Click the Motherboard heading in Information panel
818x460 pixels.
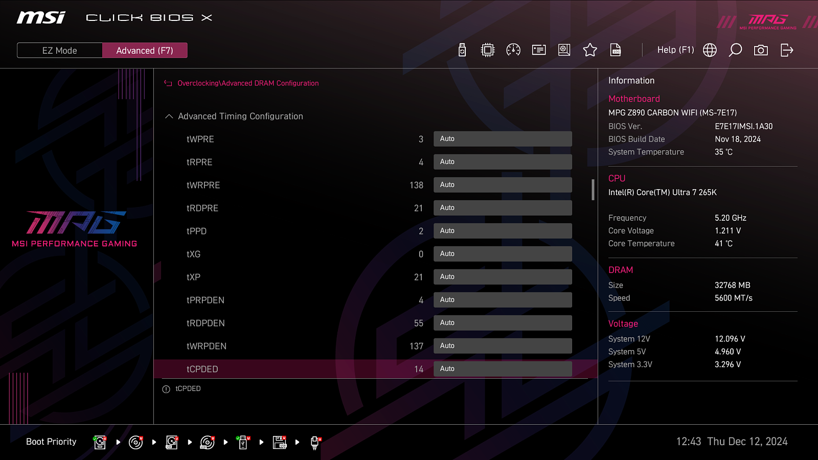[634, 99]
